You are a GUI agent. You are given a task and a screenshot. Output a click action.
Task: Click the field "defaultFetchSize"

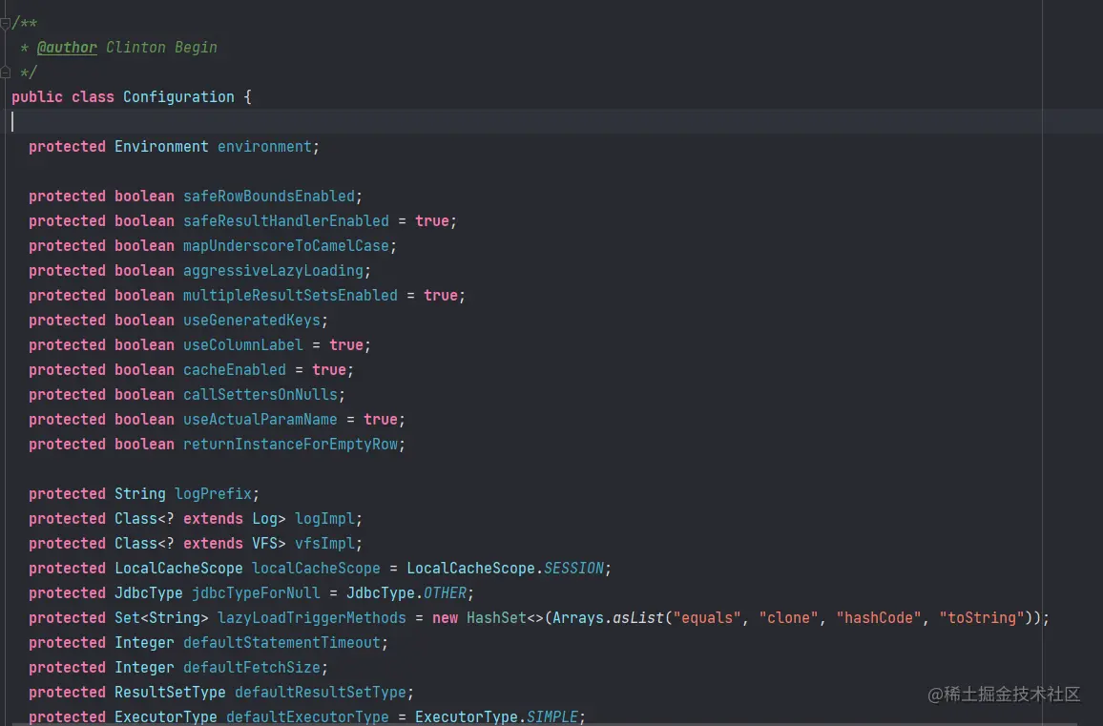[252, 667]
